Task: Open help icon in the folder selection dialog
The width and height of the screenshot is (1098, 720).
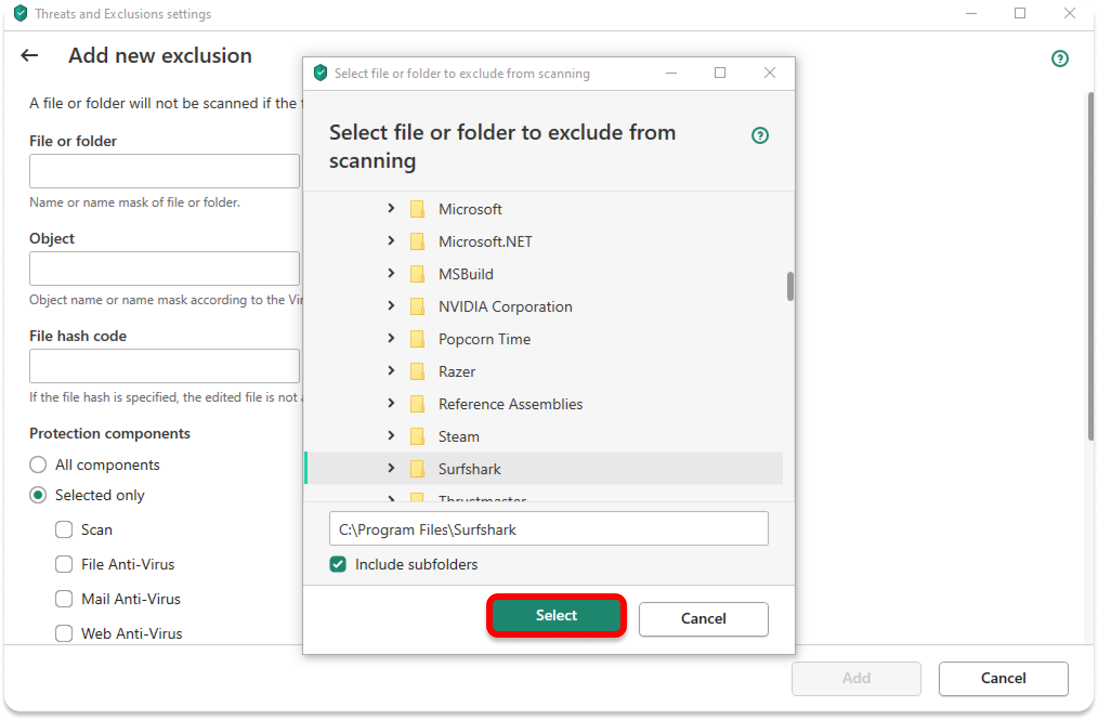Action: [760, 135]
